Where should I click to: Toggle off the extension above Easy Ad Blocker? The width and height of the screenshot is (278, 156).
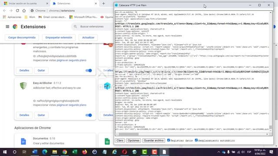(x=89, y=70)
